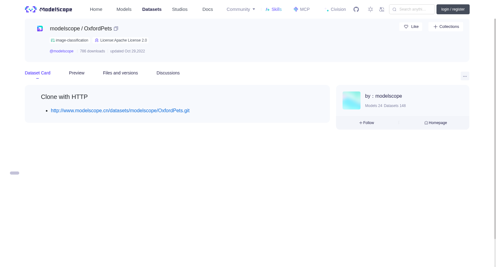This screenshot has height=267, width=496.
Task: Click the 'Clone with HTTP' heading
Action: [x=64, y=97]
